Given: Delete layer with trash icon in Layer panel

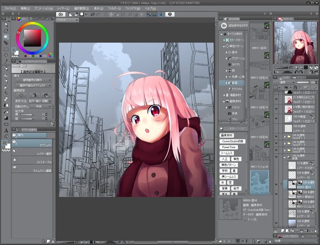Looking at the screenshot, I should pos(315,231).
